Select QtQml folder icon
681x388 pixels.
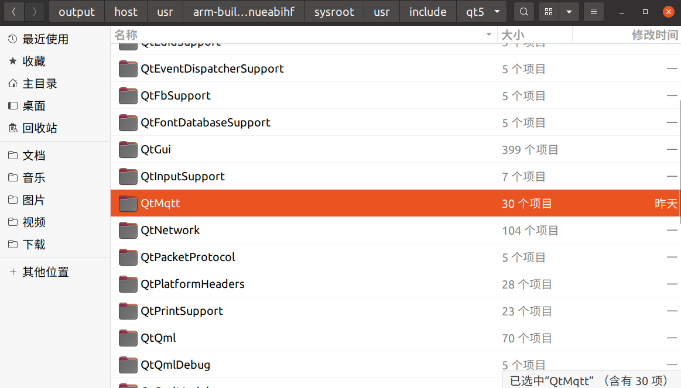[x=128, y=338]
